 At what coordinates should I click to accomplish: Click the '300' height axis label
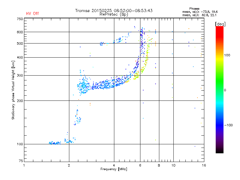(x=20, y=76)
